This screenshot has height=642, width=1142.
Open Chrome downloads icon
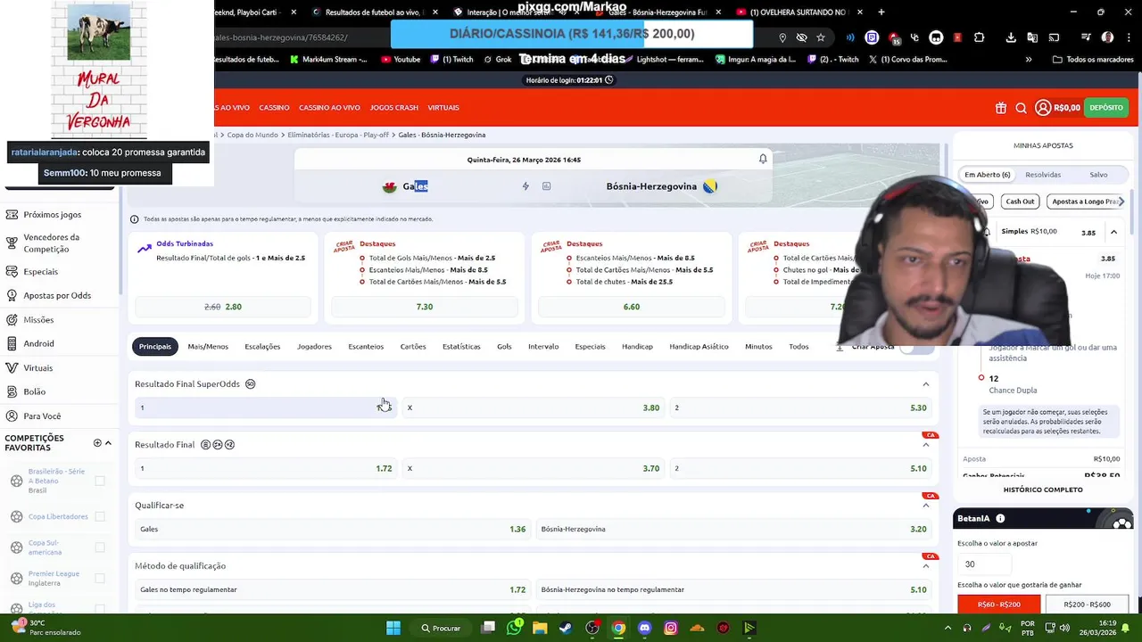pos(1011,37)
